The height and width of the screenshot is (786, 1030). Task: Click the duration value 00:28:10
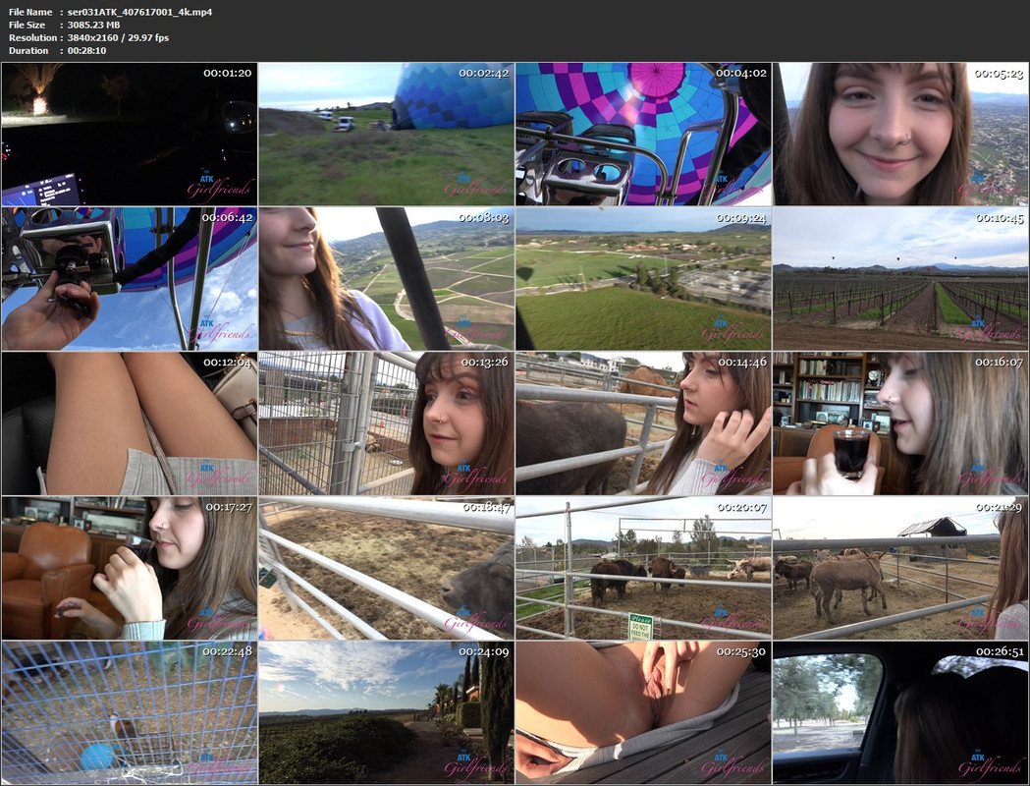tap(86, 51)
